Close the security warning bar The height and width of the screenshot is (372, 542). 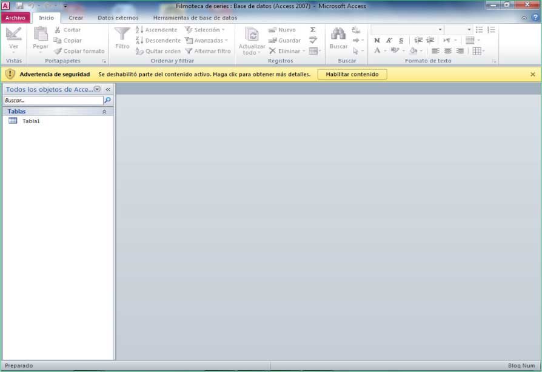(x=533, y=74)
